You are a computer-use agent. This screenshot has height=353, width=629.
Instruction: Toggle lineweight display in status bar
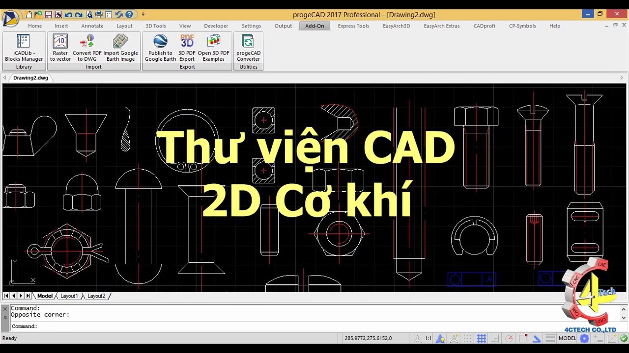pyautogui.click(x=550, y=338)
